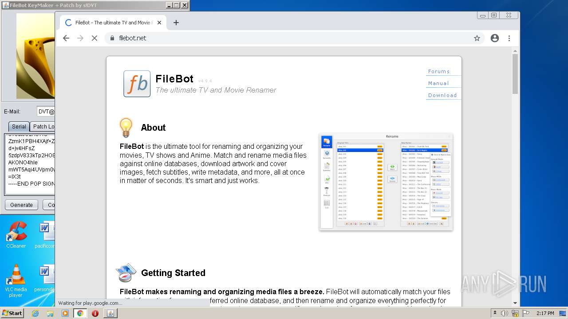Click the compass Getting Started icon
Image resolution: width=568 pixels, height=319 pixels.
126,272
